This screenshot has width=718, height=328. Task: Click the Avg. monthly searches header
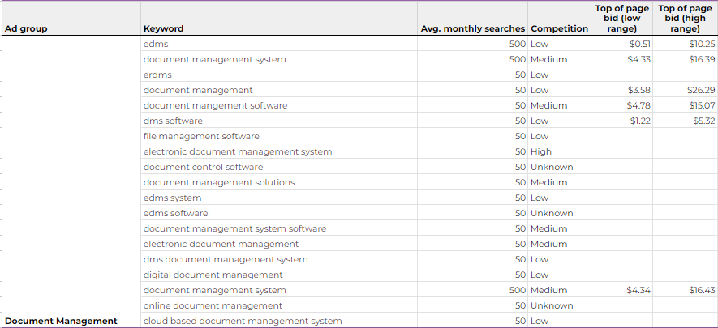pos(473,28)
